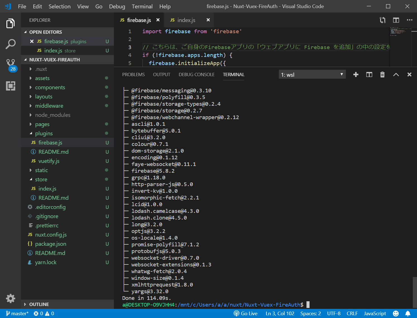Open the Extensions view in activity bar
Image resolution: width=417 pixels, height=318 pixels.
pyautogui.click(x=10, y=86)
